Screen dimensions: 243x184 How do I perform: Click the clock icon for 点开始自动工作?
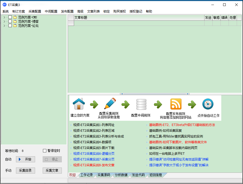point(208,104)
